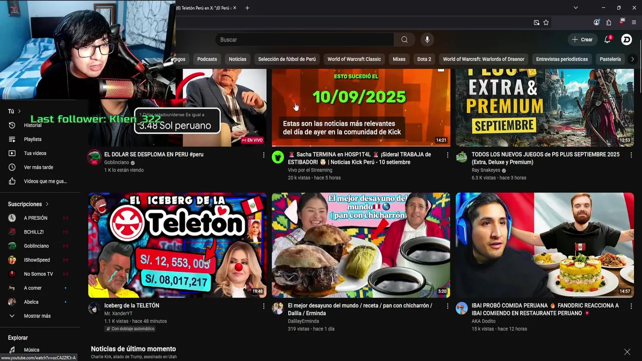Open Iceberg de la Teletón thumbnail
The height and width of the screenshot is (361, 642).
pos(178,245)
